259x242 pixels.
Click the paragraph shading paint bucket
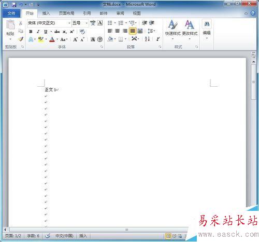110,39
